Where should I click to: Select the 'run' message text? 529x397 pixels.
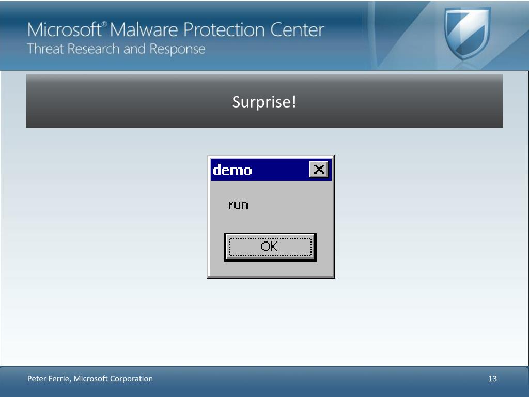[239, 205]
